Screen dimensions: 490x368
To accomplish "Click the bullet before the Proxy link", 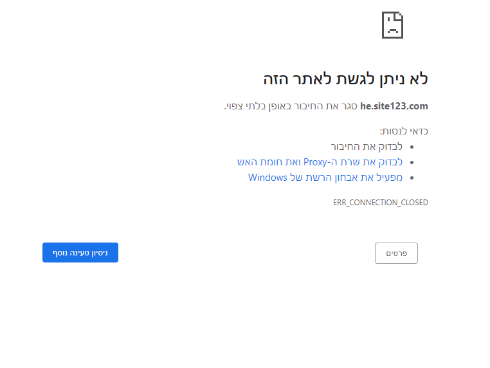I will (x=412, y=162).
